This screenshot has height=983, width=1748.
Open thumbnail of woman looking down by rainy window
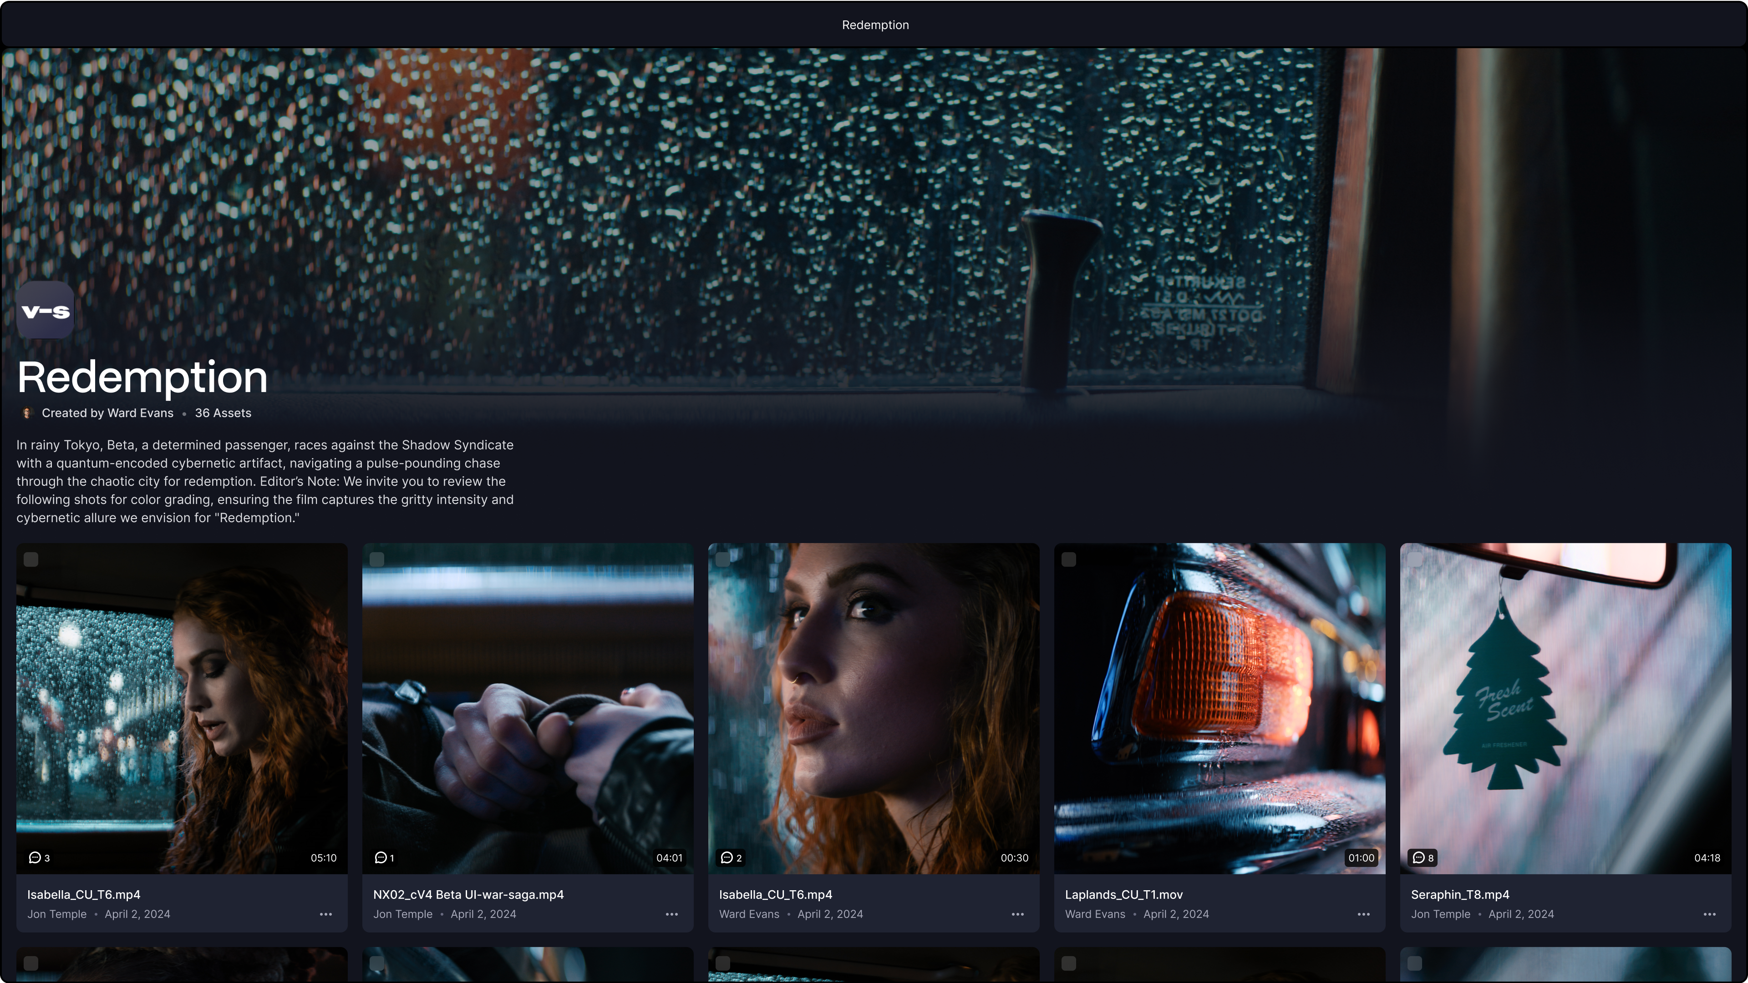tap(182, 708)
